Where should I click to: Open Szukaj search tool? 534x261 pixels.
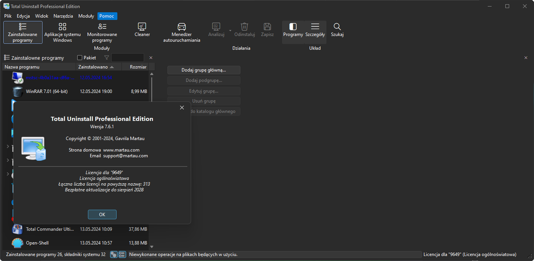pos(337,30)
